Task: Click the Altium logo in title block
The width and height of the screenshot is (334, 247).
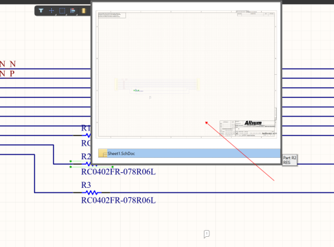Action: tap(253, 123)
